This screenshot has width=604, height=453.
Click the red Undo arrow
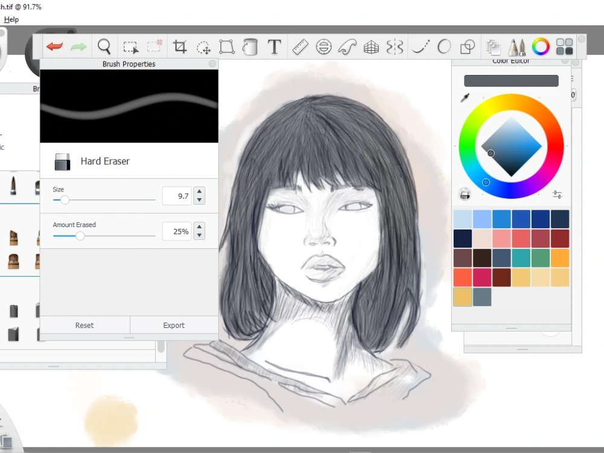pyautogui.click(x=54, y=47)
